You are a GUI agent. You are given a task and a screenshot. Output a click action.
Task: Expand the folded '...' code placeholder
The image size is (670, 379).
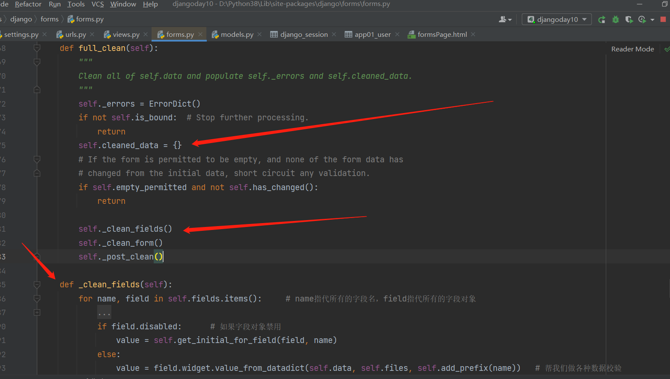tap(104, 313)
